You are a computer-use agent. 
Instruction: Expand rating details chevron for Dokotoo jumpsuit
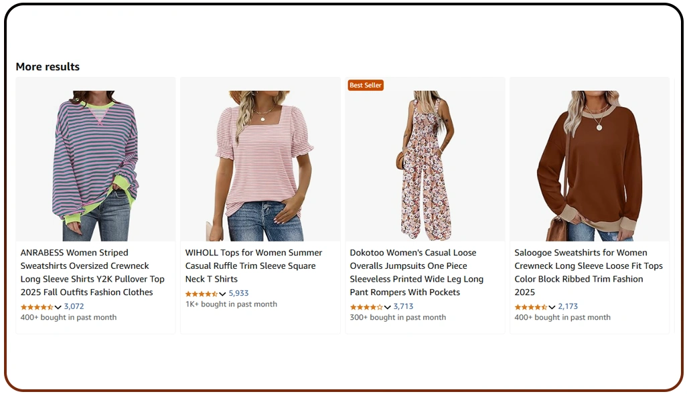388,307
